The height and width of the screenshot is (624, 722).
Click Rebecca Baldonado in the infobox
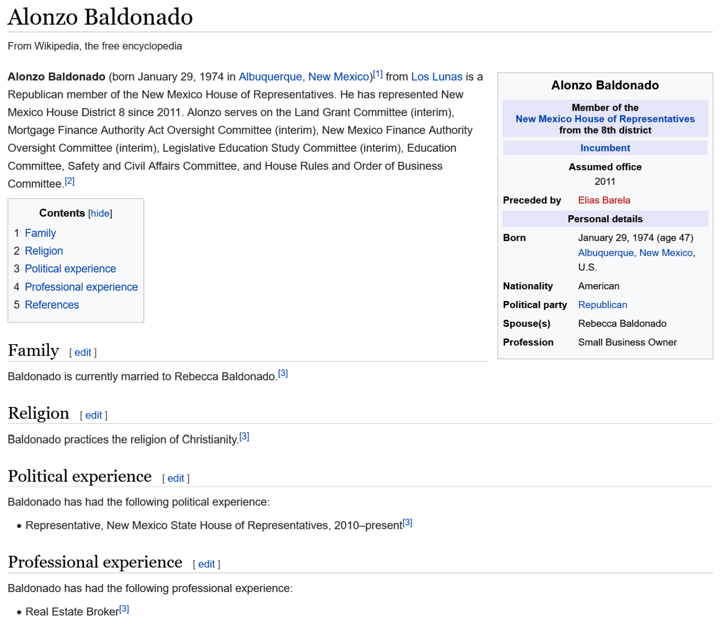pos(622,323)
